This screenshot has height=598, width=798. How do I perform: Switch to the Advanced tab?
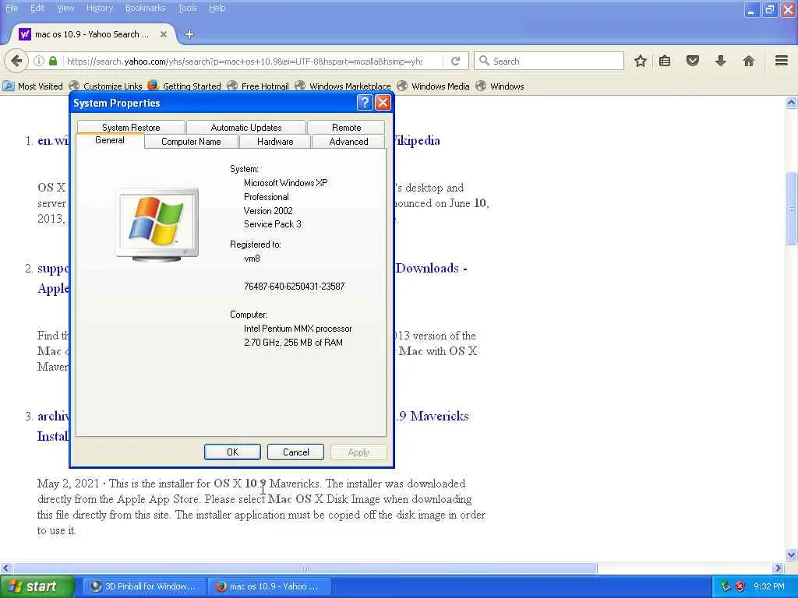click(x=348, y=142)
